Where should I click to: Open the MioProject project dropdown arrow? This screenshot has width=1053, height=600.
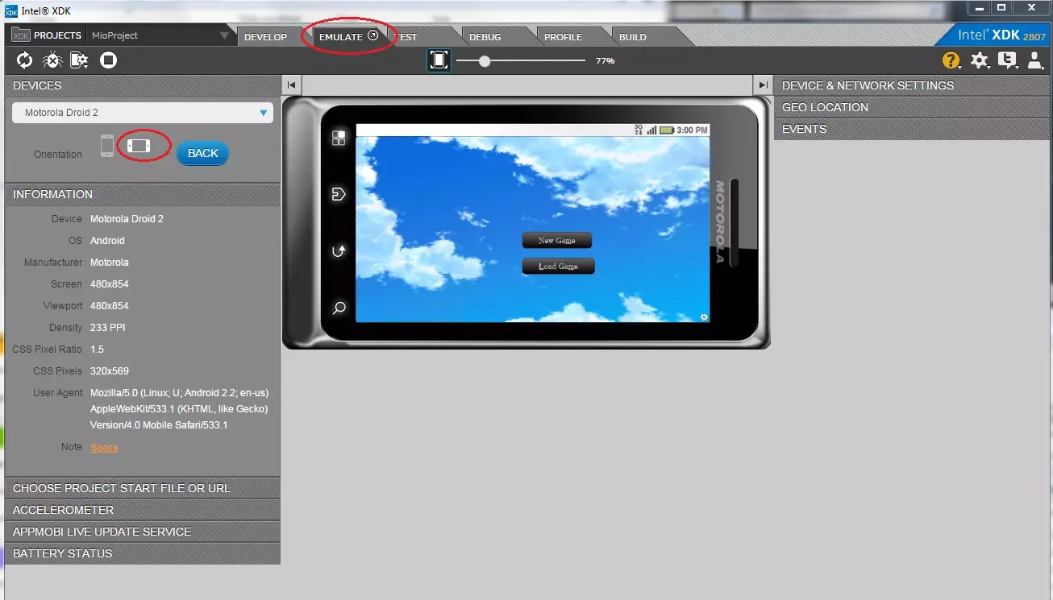tap(224, 35)
